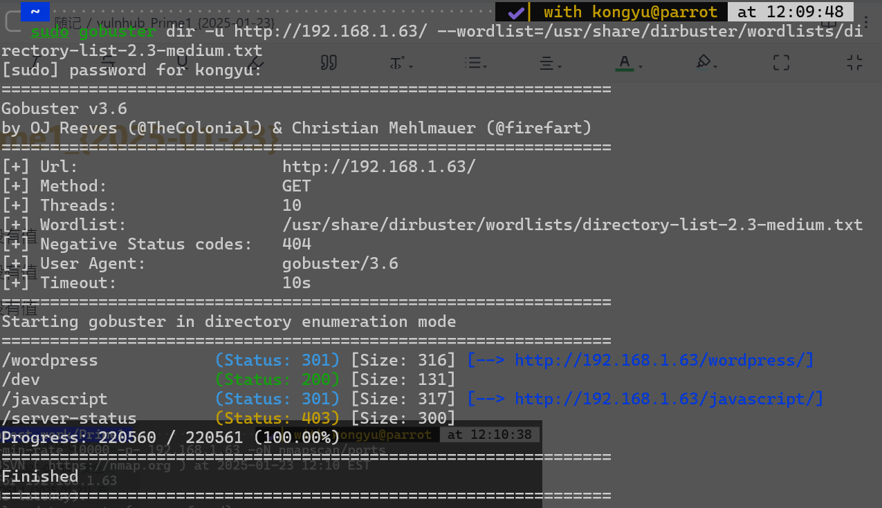The width and height of the screenshot is (882, 508).
Task: Click the "Gobuster v3.6" banner line
Action: [64, 109]
